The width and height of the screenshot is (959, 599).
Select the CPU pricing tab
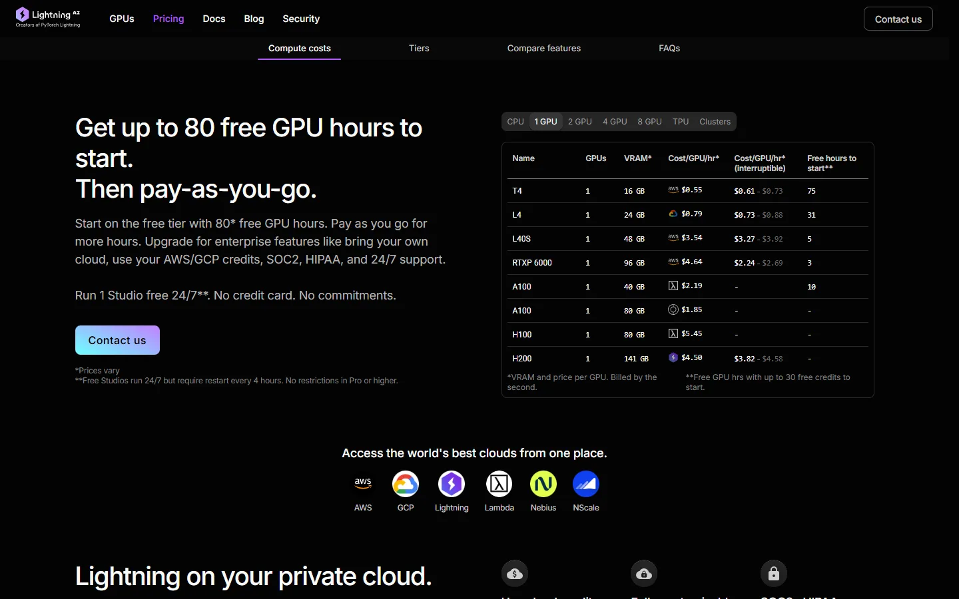(x=515, y=122)
